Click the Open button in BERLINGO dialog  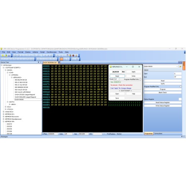117,94
